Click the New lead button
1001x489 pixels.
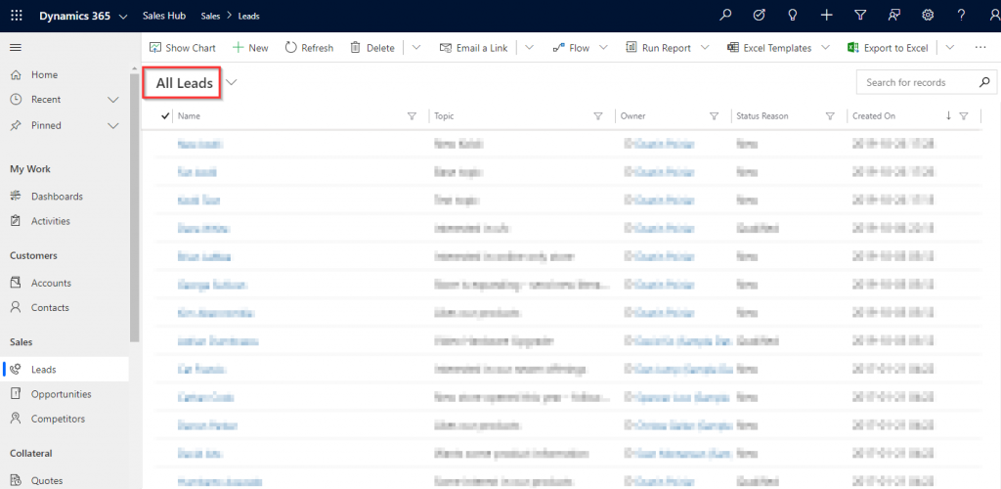(249, 48)
